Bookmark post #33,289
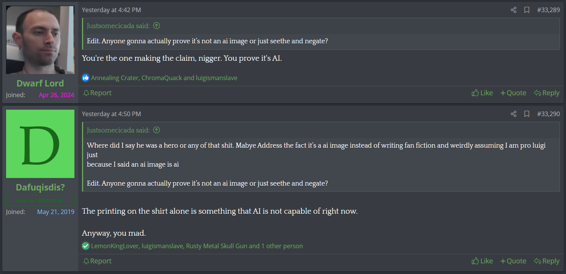This screenshot has width=566, height=274. (x=527, y=10)
